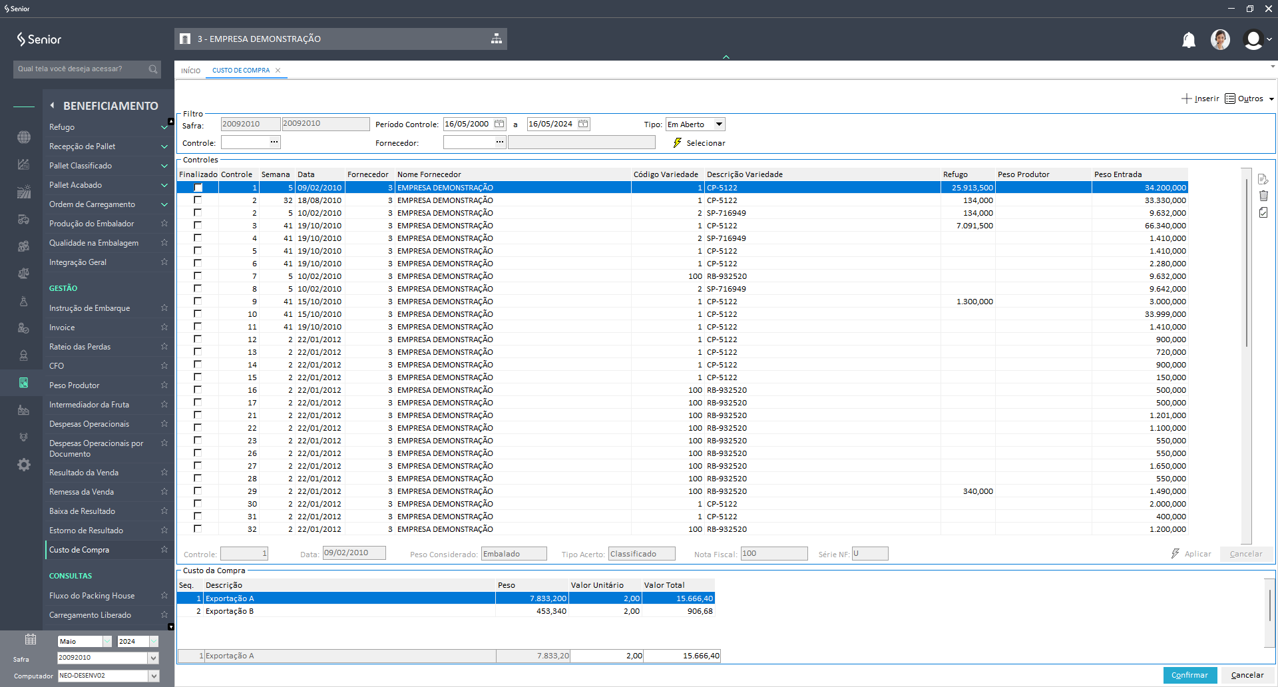Click the settings gear in left sidebar
The image size is (1278, 687).
pos(24,465)
